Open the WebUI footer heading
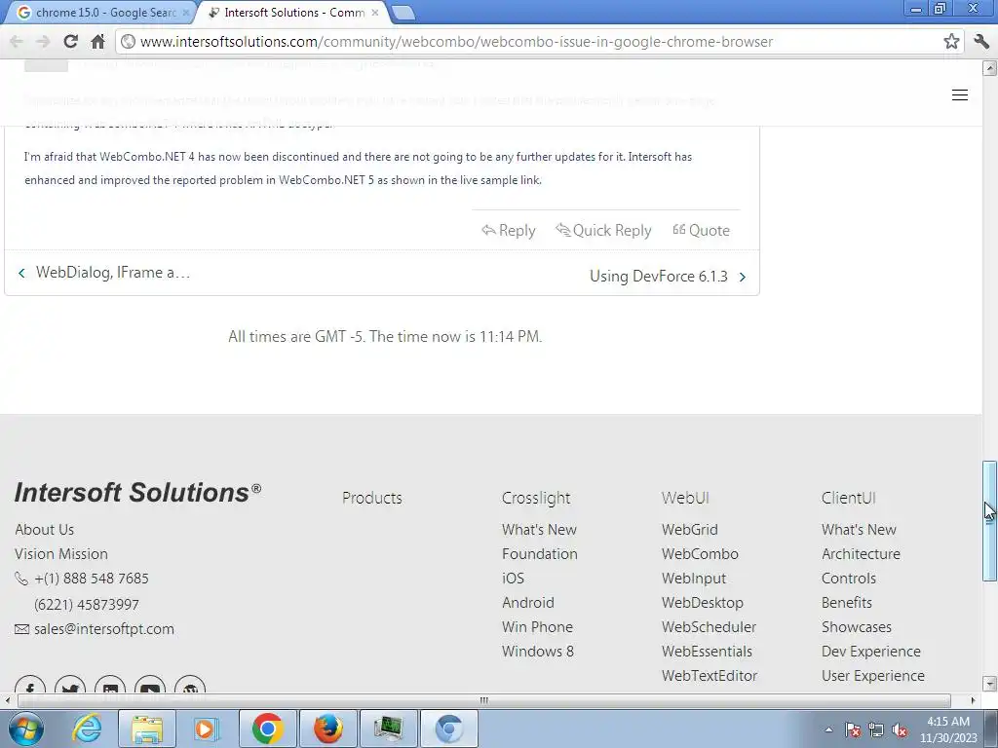The height and width of the screenshot is (748, 998). (x=685, y=498)
